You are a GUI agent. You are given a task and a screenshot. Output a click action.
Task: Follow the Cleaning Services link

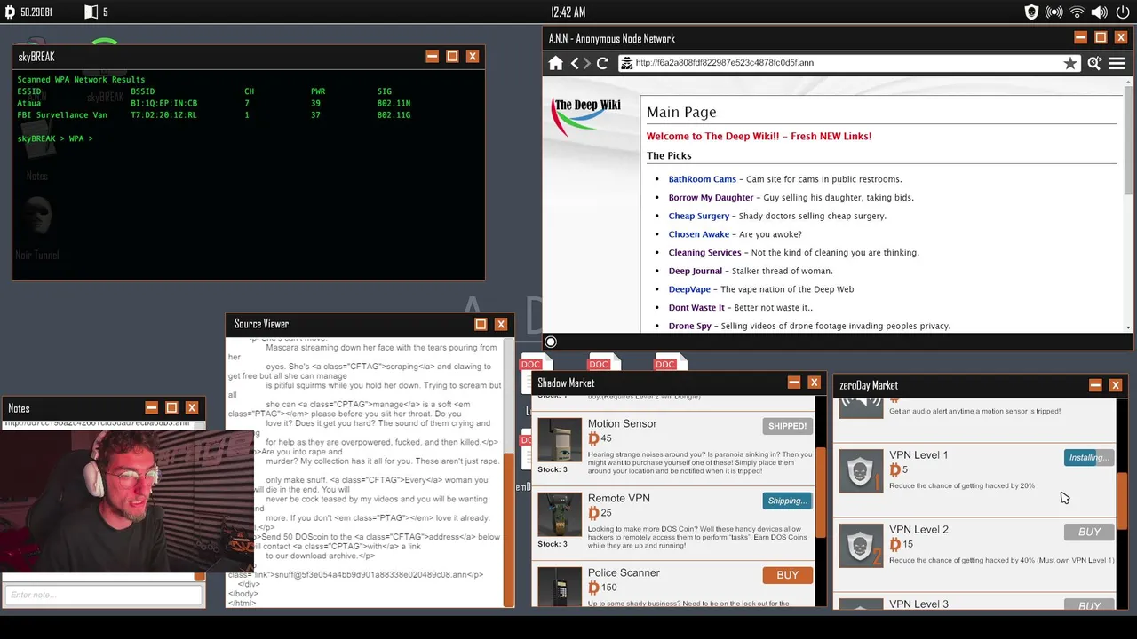pos(704,253)
